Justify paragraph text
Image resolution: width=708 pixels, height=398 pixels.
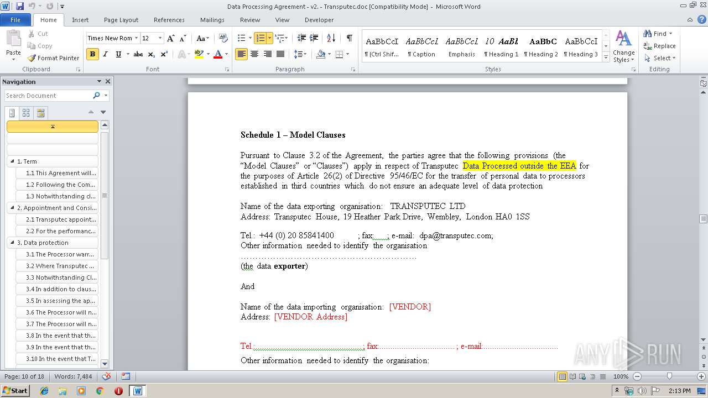(280, 54)
